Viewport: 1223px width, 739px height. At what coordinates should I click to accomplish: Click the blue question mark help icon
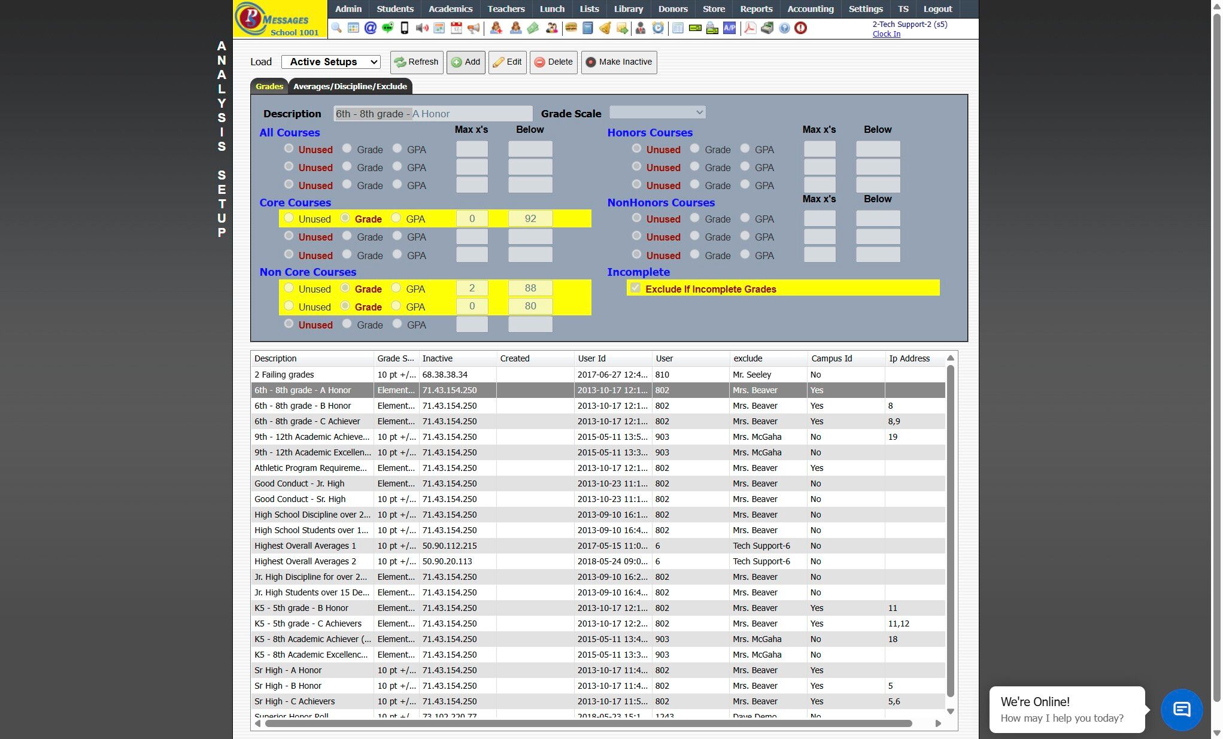pyautogui.click(x=784, y=28)
